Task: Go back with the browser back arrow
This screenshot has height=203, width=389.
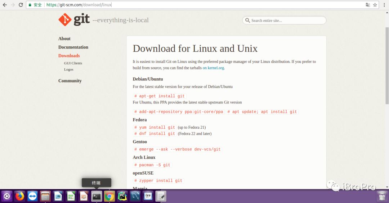Action: 5,5
